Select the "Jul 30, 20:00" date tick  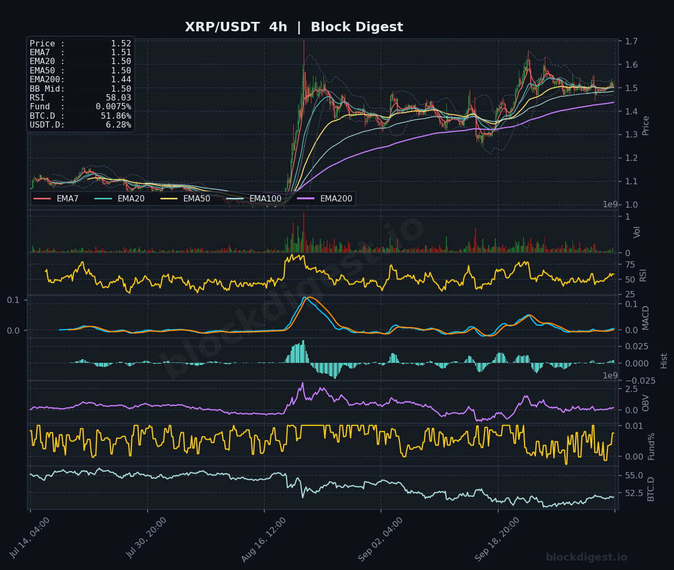point(147,539)
